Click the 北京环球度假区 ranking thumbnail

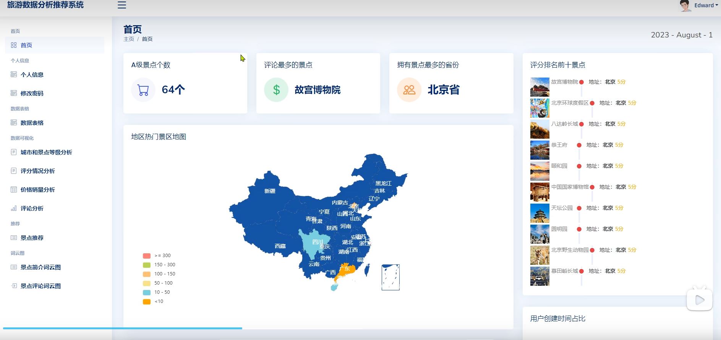click(540, 108)
